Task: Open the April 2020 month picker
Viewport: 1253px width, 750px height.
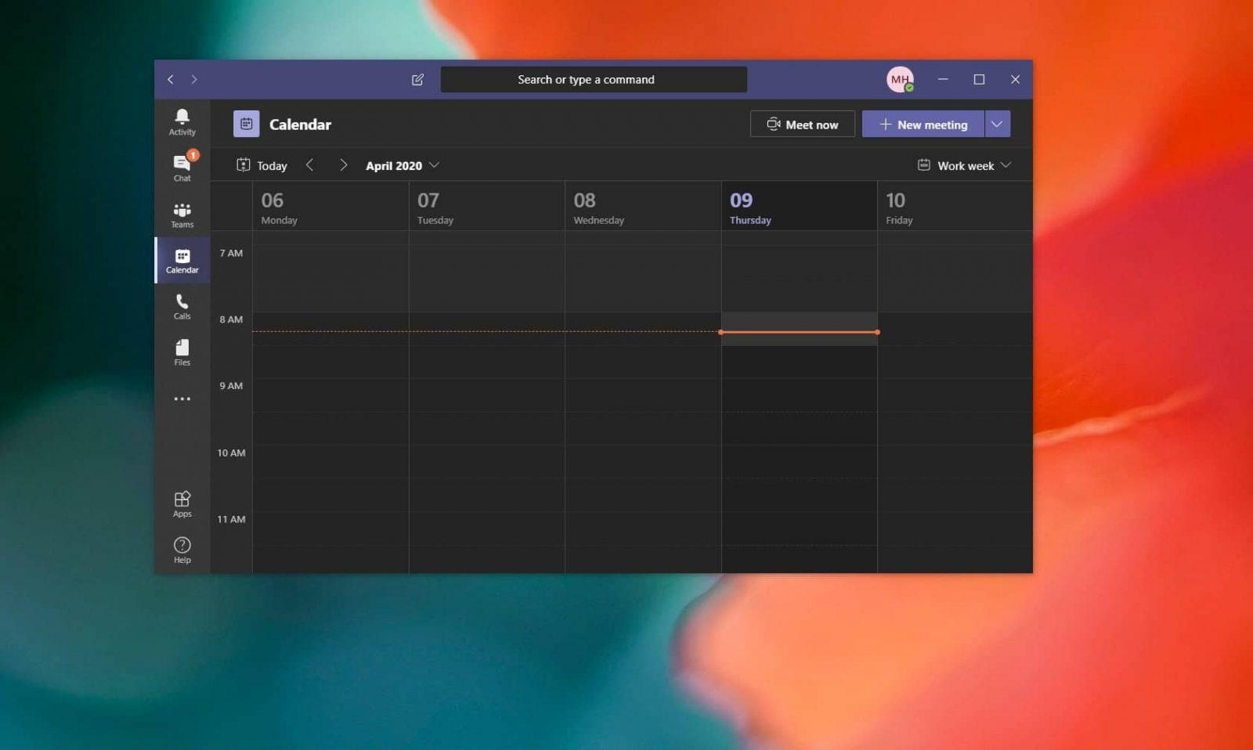Action: click(x=403, y=165)
